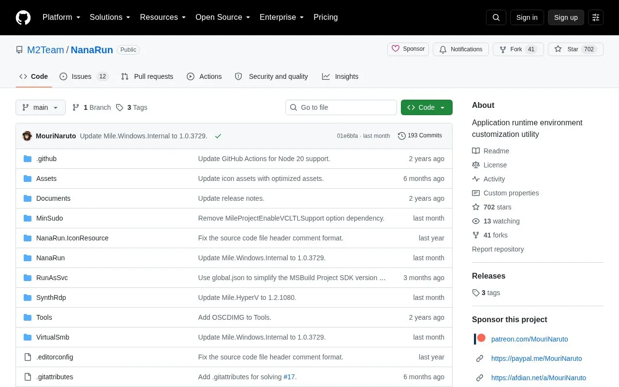Open the main branch selector dropdown
Screen dimensions: 619x387
pyautogui.click(x=41, y=107)
